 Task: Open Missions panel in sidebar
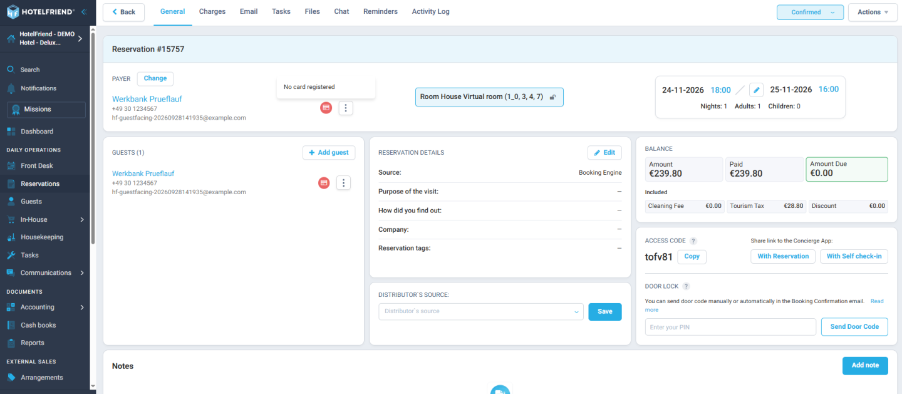[x=46, y=110]
